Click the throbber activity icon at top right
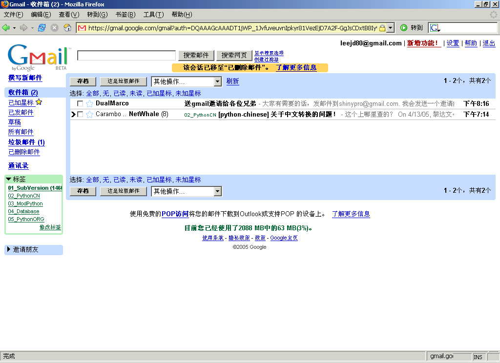 [x=494, y=14]
